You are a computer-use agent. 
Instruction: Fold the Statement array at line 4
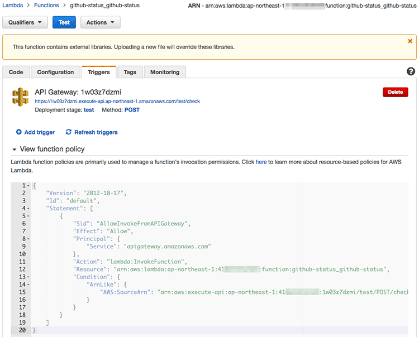click(x=28, y=208)
